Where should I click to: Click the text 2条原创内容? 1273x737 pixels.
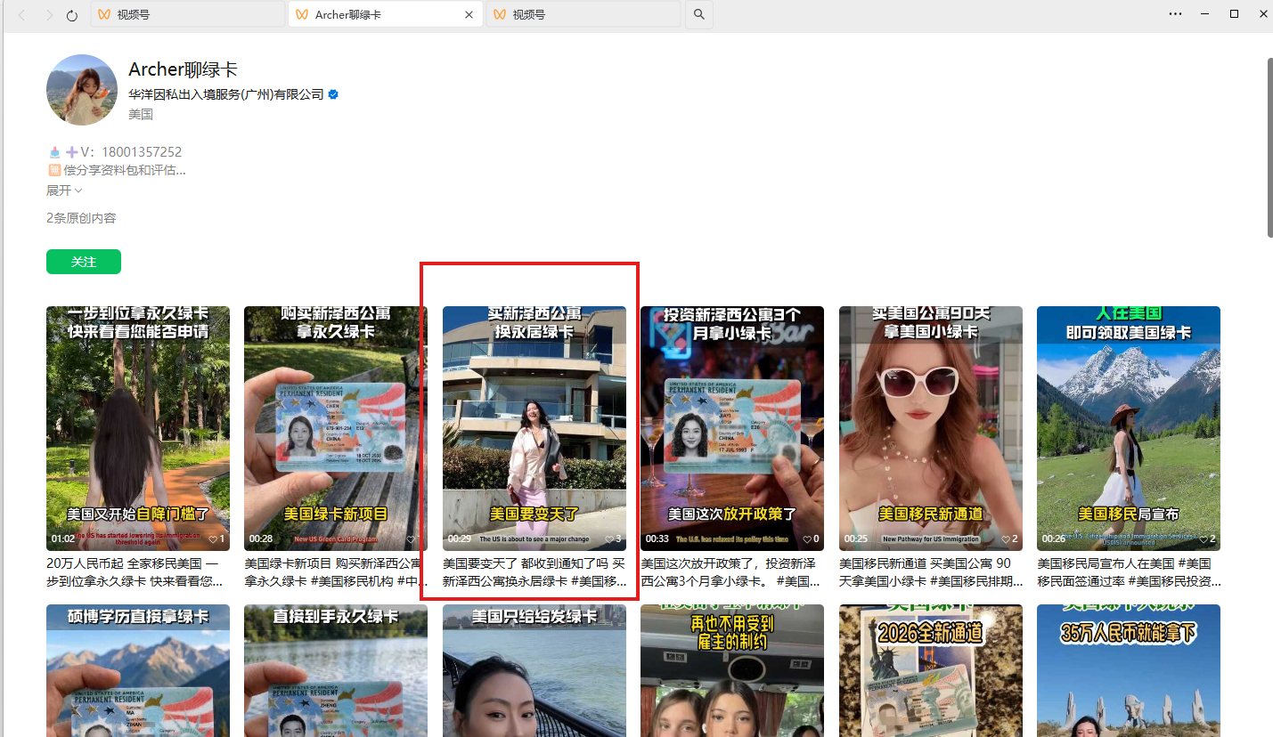(x=81, y=218)
